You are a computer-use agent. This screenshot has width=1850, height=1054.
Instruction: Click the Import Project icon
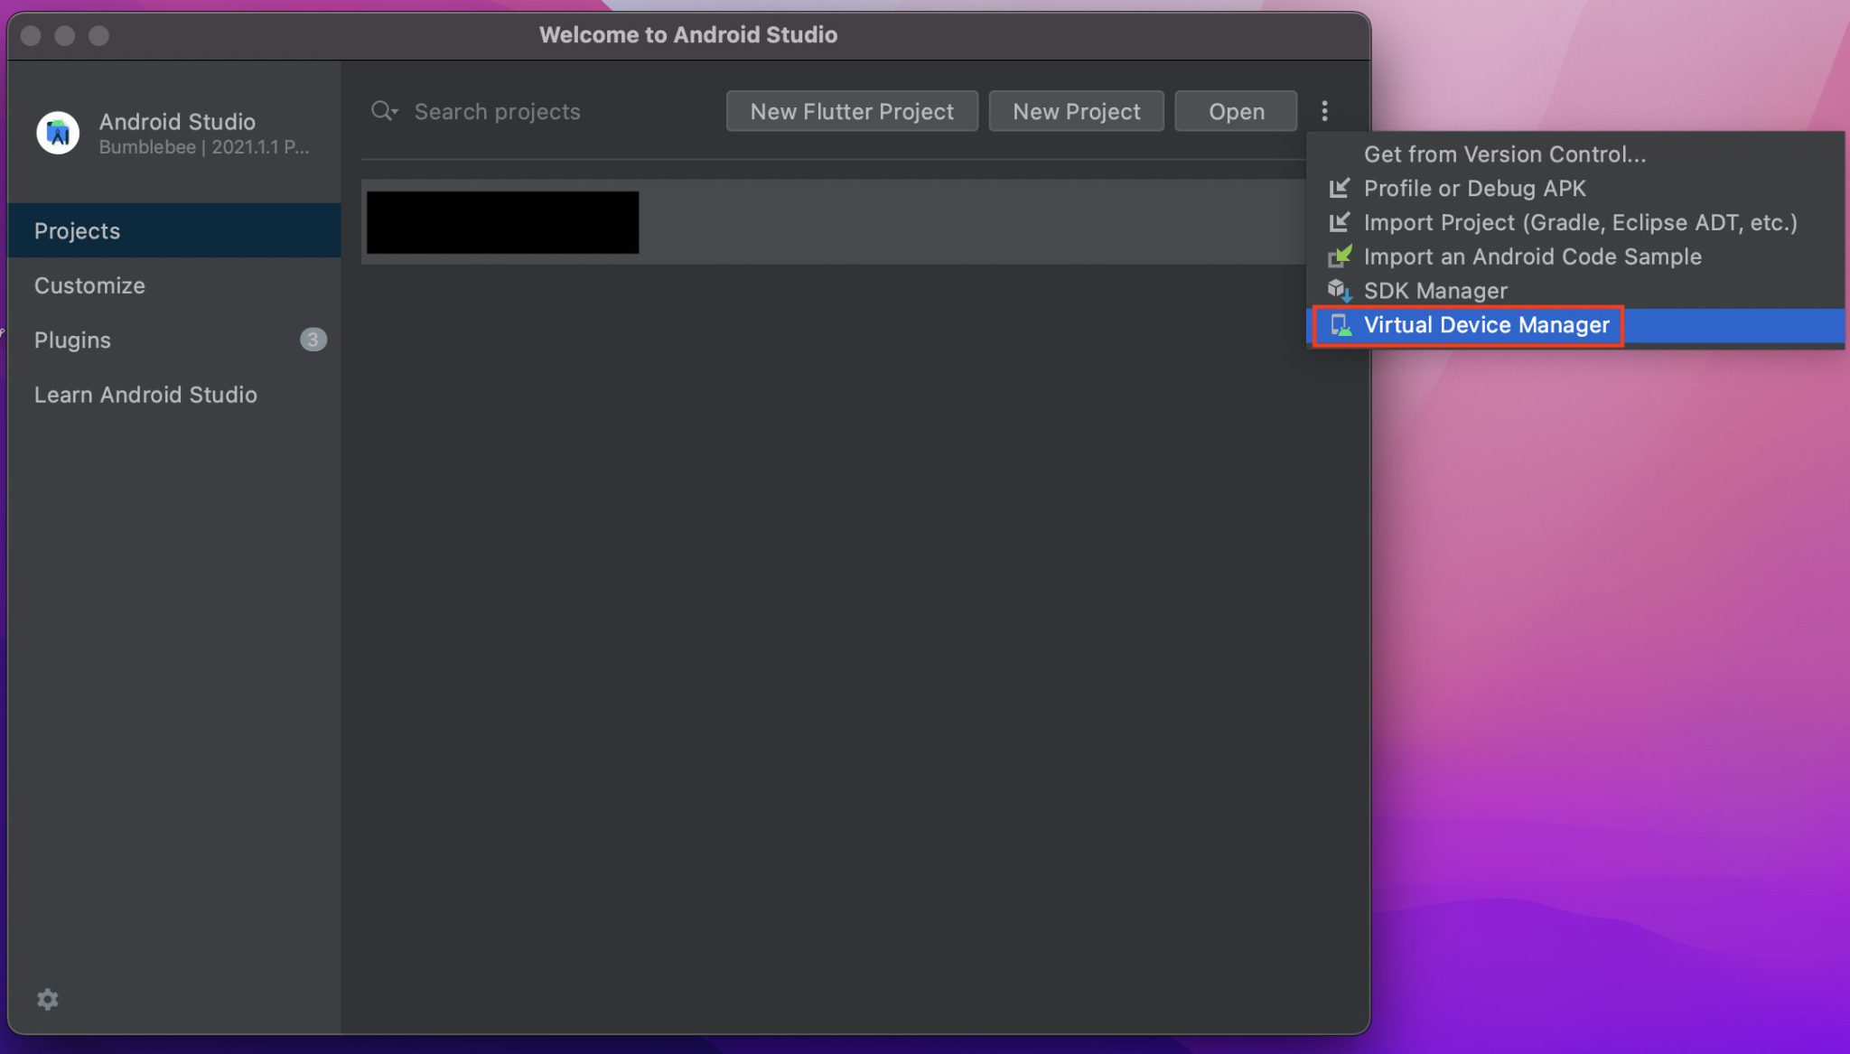[1340, 222]
